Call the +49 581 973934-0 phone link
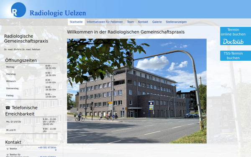The image size is (251, 157). click(47, 149)
